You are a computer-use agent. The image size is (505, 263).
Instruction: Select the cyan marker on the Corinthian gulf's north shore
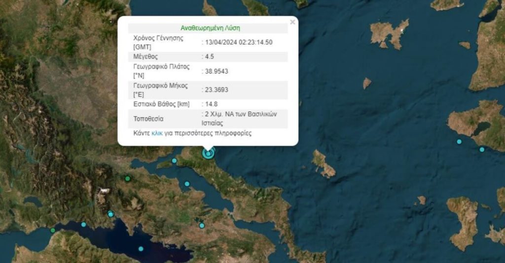click(x=83, y=225)
